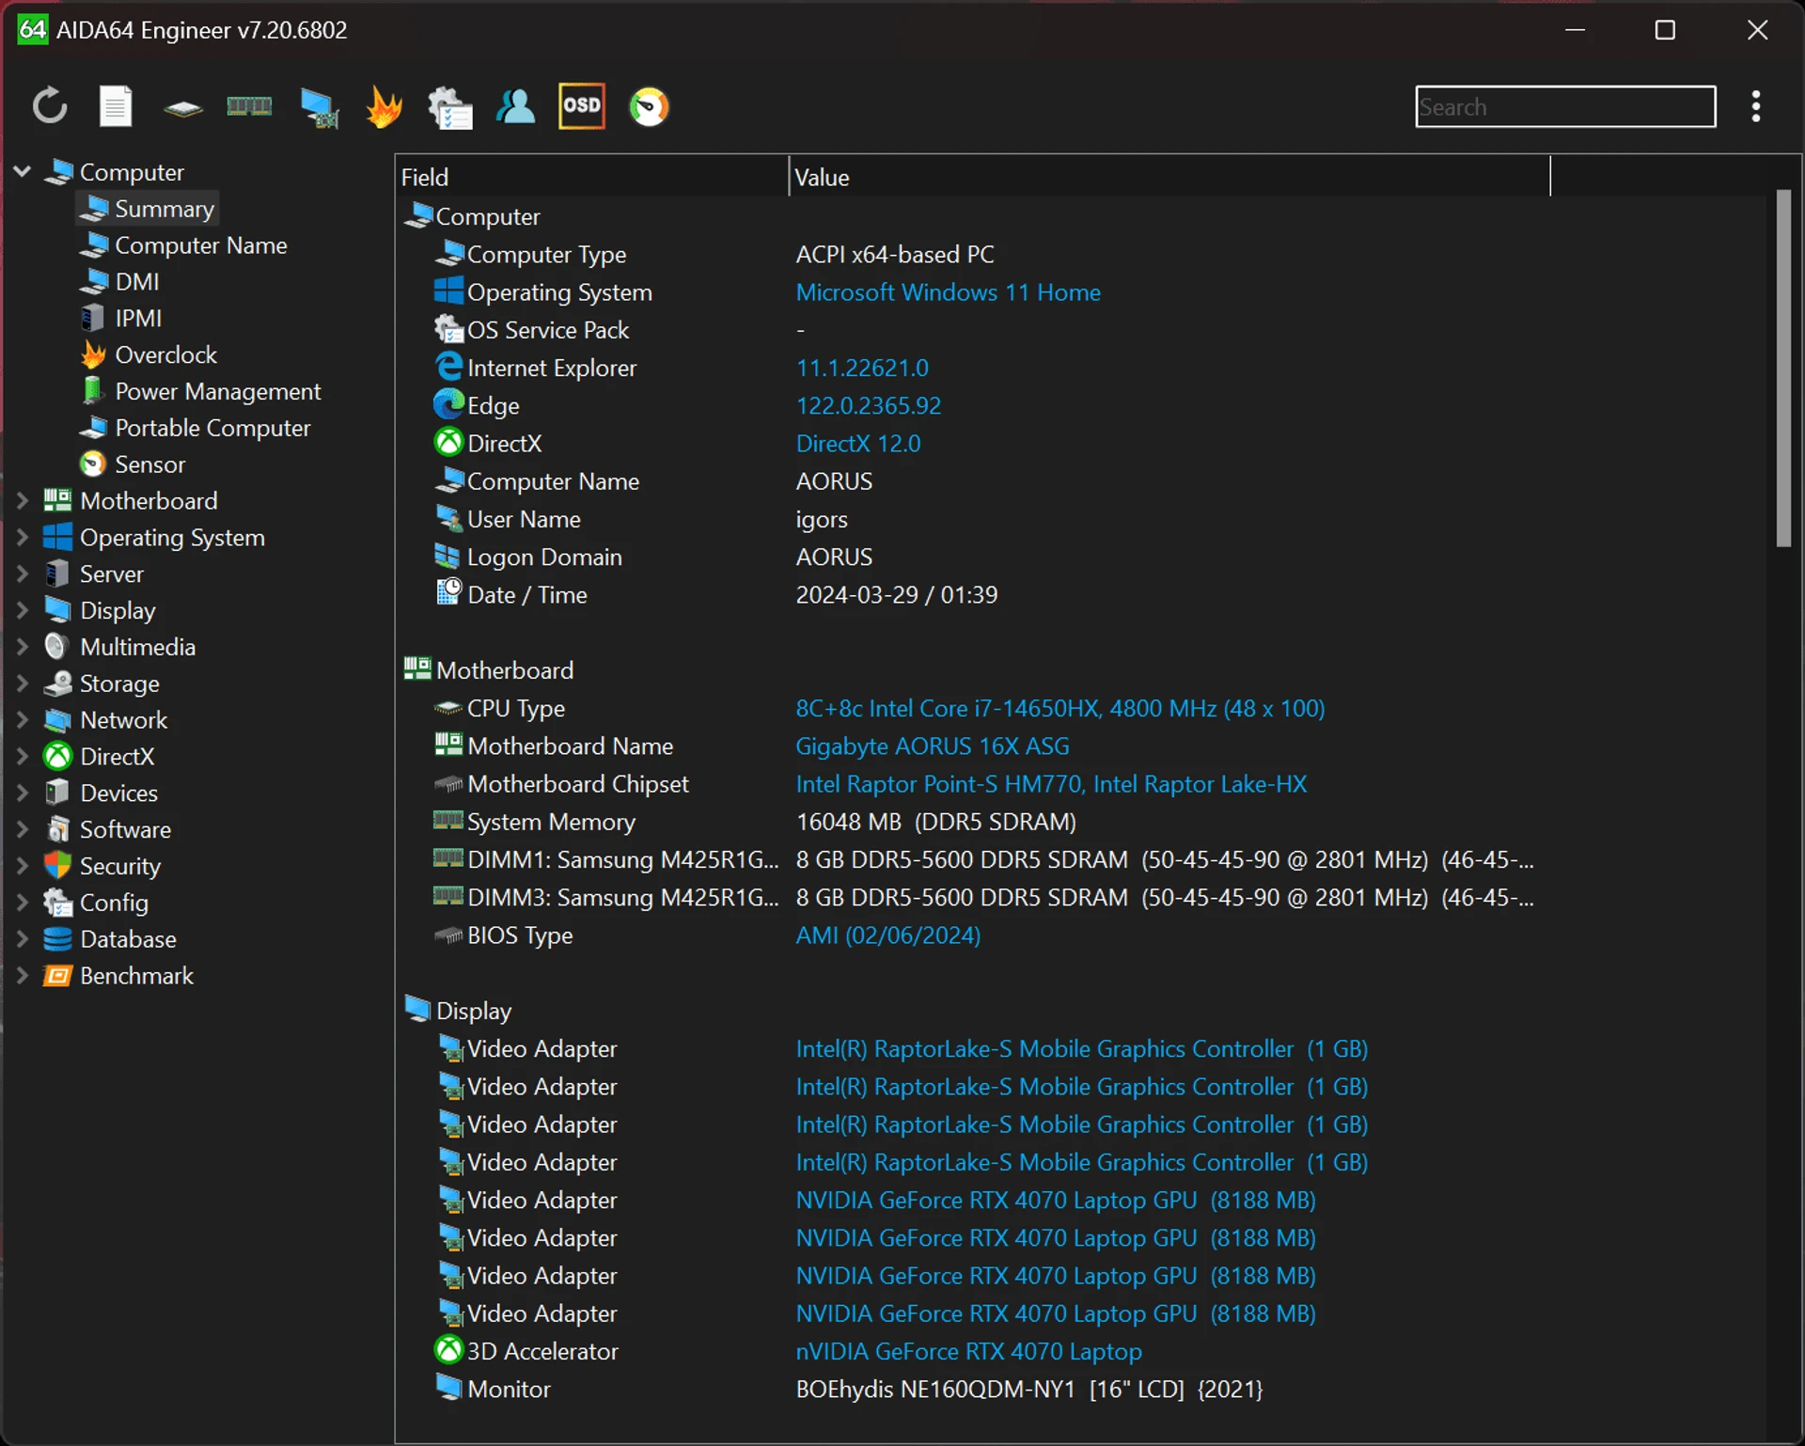Open the three-dot options menu
The height and width of the screenshot is (1446, 1805).
[1755, 106]
